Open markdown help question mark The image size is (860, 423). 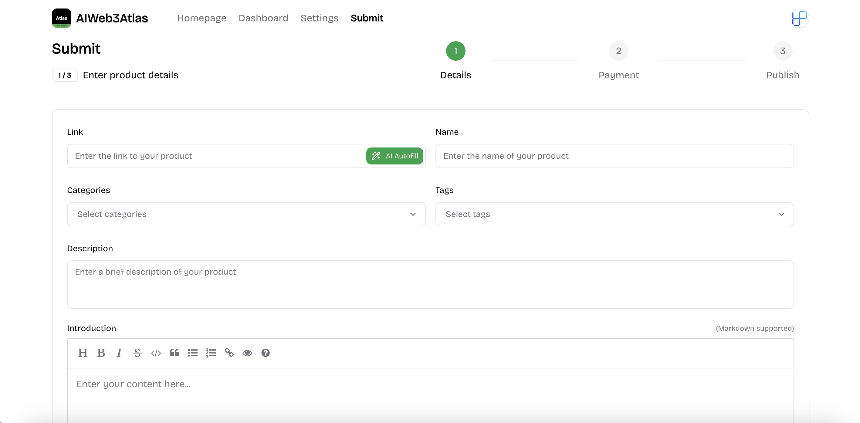pos(266,353)
